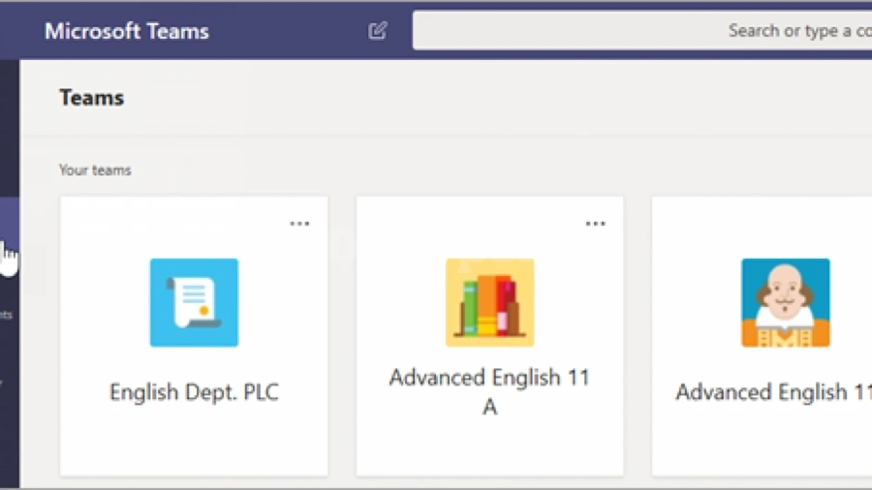872x490 pixels.
Task: Open the Shakespeare avatar team icon
Action: pos(785,303)
